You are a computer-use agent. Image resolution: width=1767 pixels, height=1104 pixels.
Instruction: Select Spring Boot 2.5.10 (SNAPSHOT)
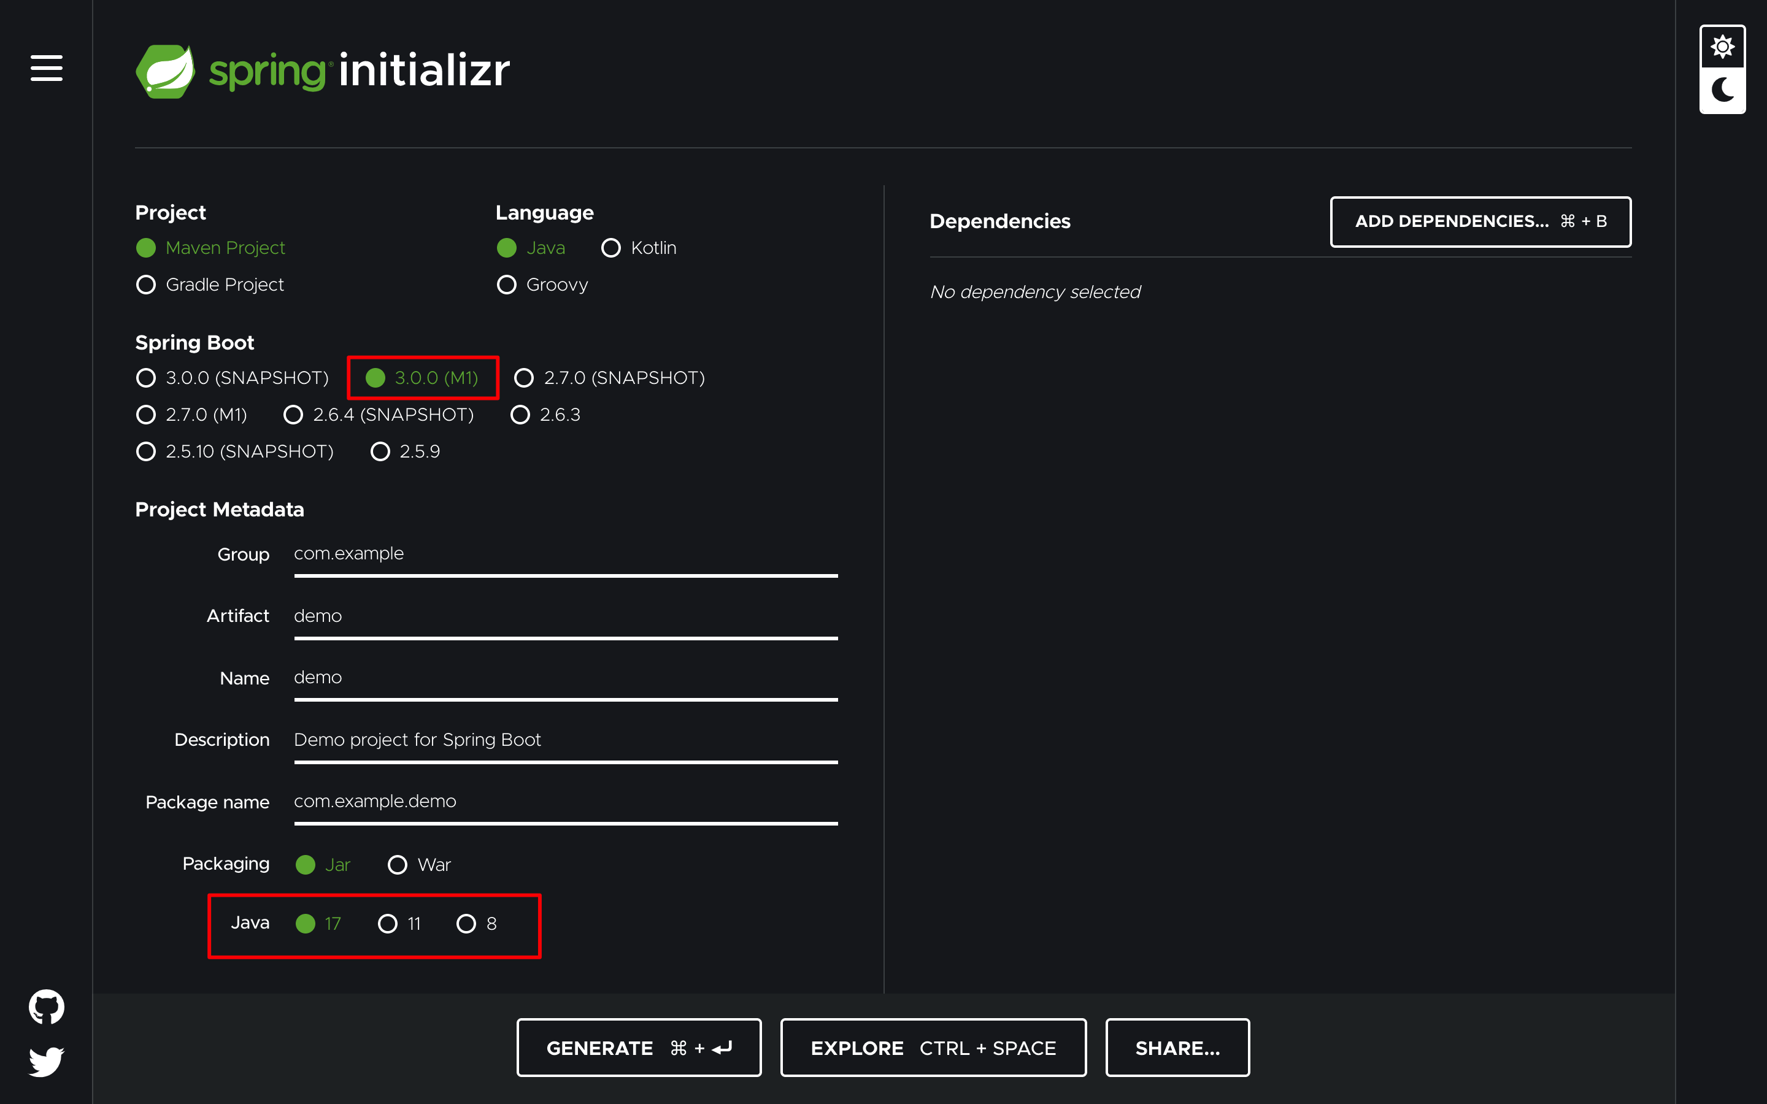[235, 451]
